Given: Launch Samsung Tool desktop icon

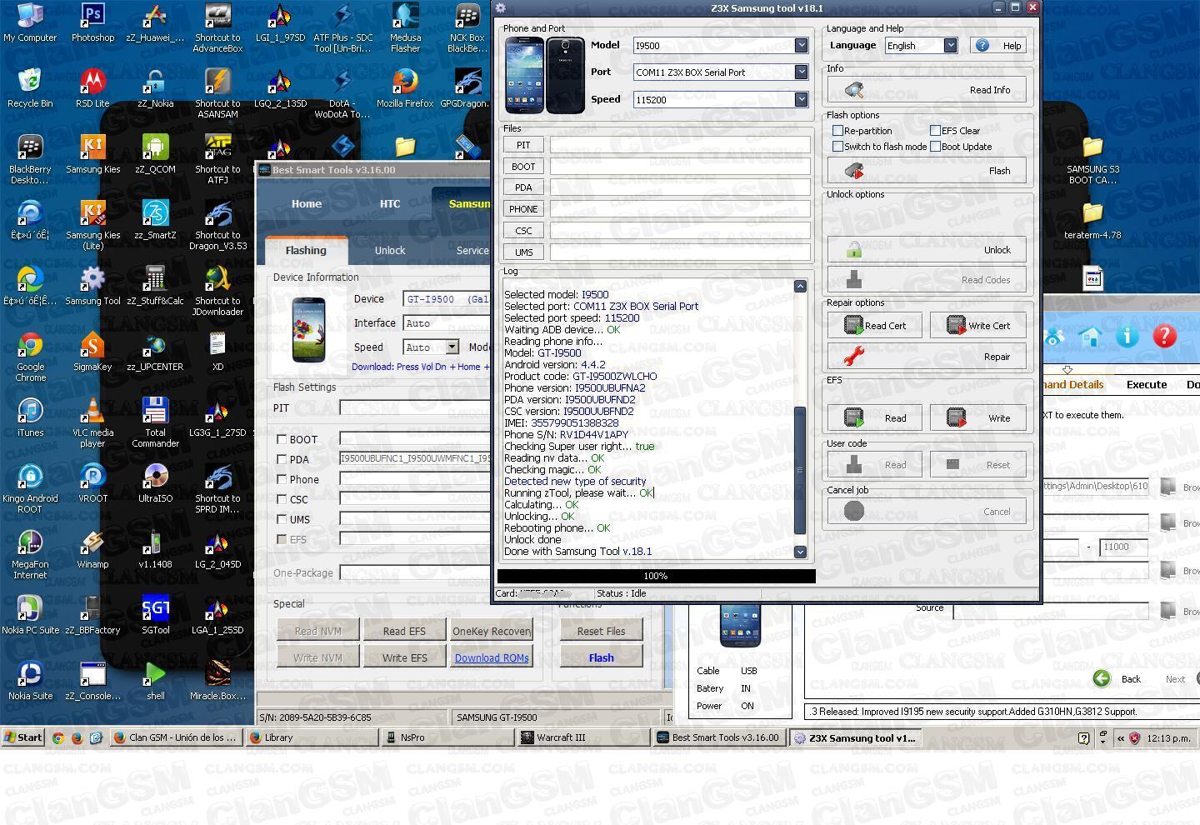Looking at the screenshot, I should point(92,286).
